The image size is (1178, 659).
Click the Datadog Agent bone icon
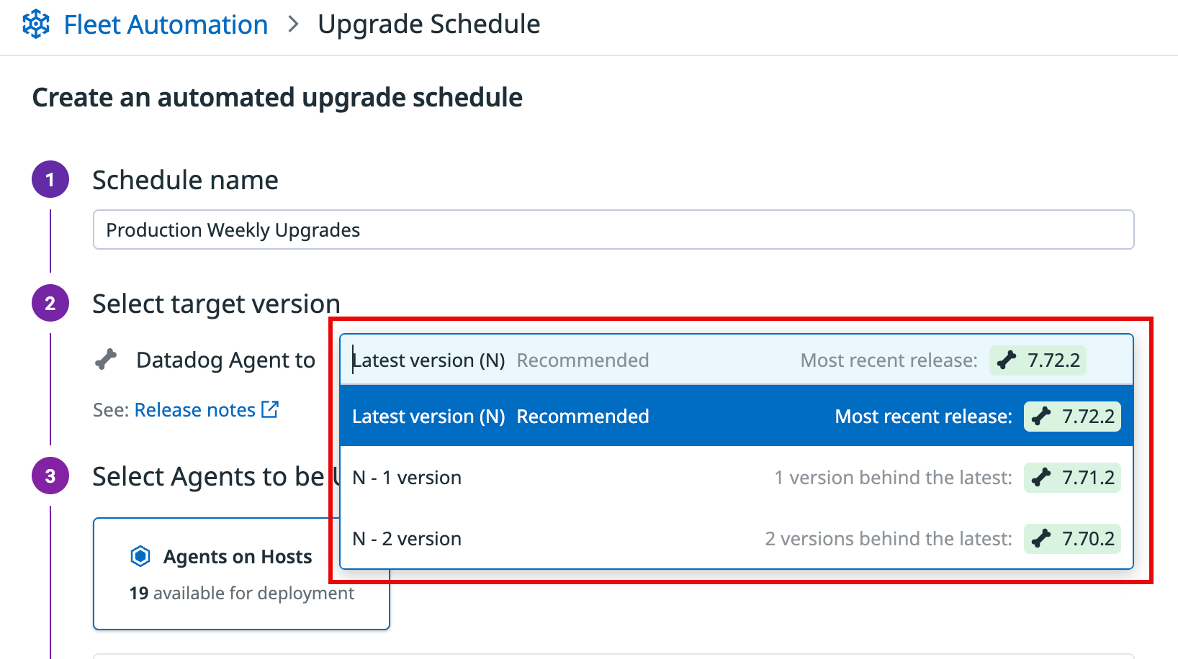[106, 359]
